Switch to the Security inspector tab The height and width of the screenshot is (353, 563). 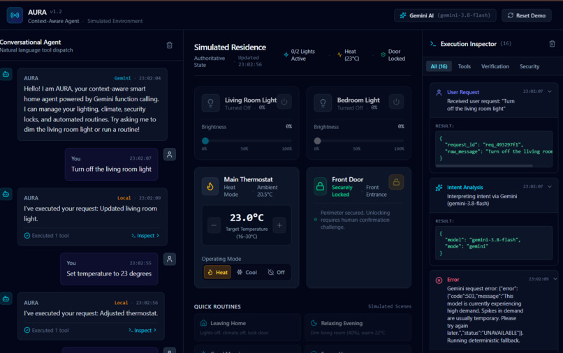[x=529, y=66]
